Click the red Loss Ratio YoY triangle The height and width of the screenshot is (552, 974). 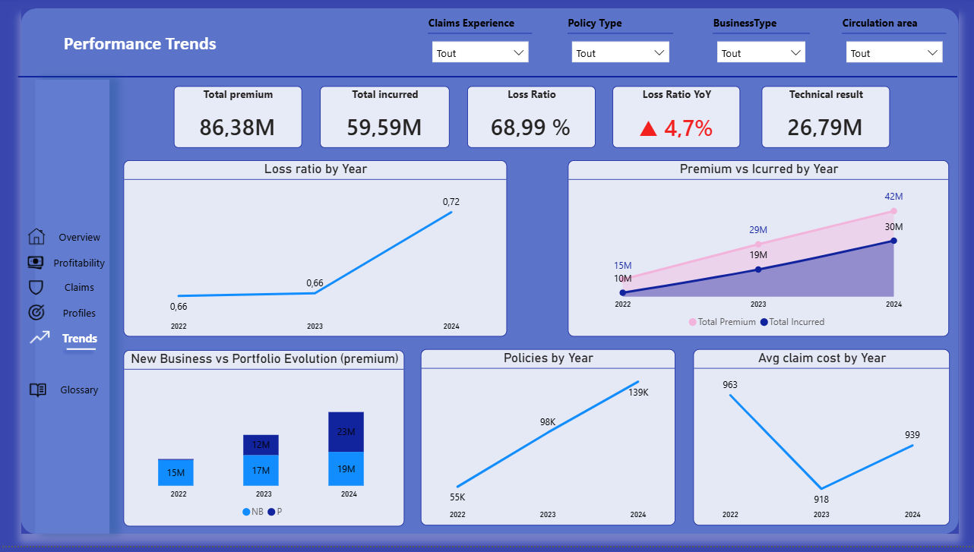648,129
